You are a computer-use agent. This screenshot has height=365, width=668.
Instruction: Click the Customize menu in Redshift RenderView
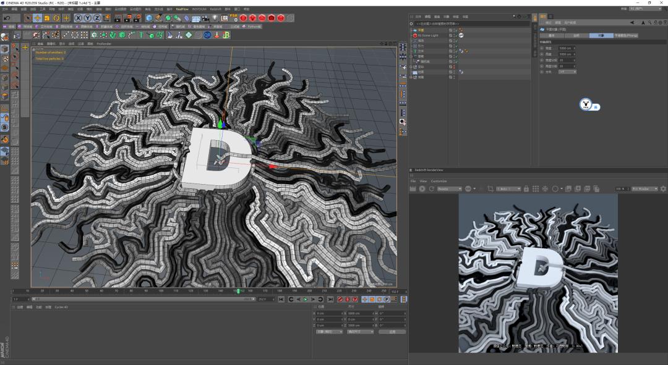click(x=439, y=181)
